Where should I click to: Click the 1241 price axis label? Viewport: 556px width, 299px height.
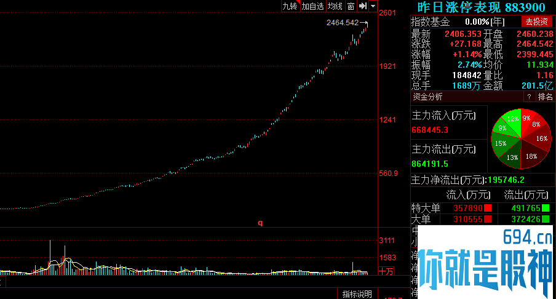pos(387,120)
